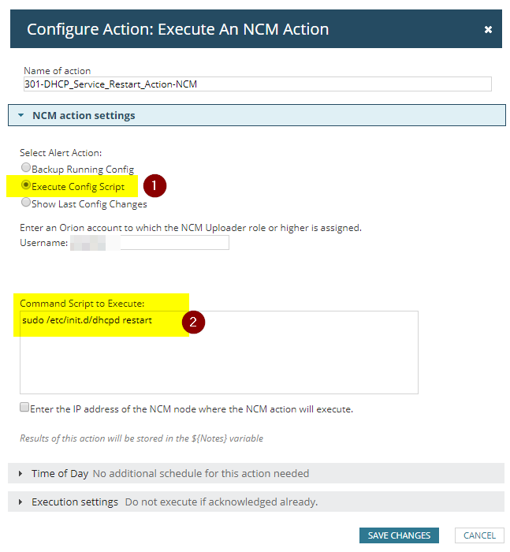The width and height of the screenshot is (510, 552).
Task: Click the NCM action settings header
Action: (84, 116)
